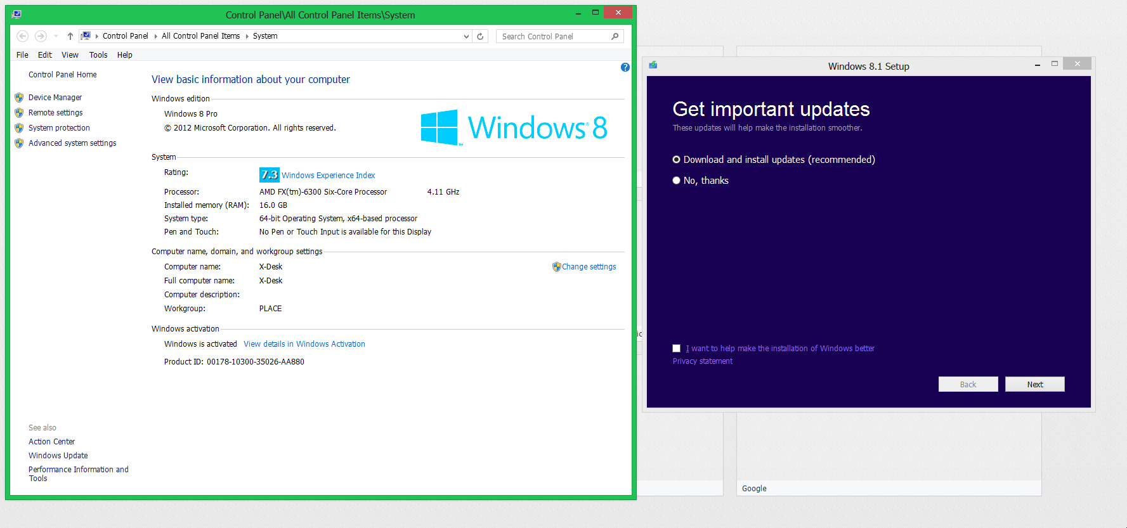Click the System icon in address bar
The width and height of the screenshot is (1127, 528).
86,36
